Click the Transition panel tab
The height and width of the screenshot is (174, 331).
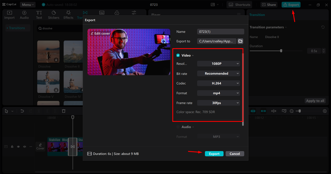click(x=257, y=15)
